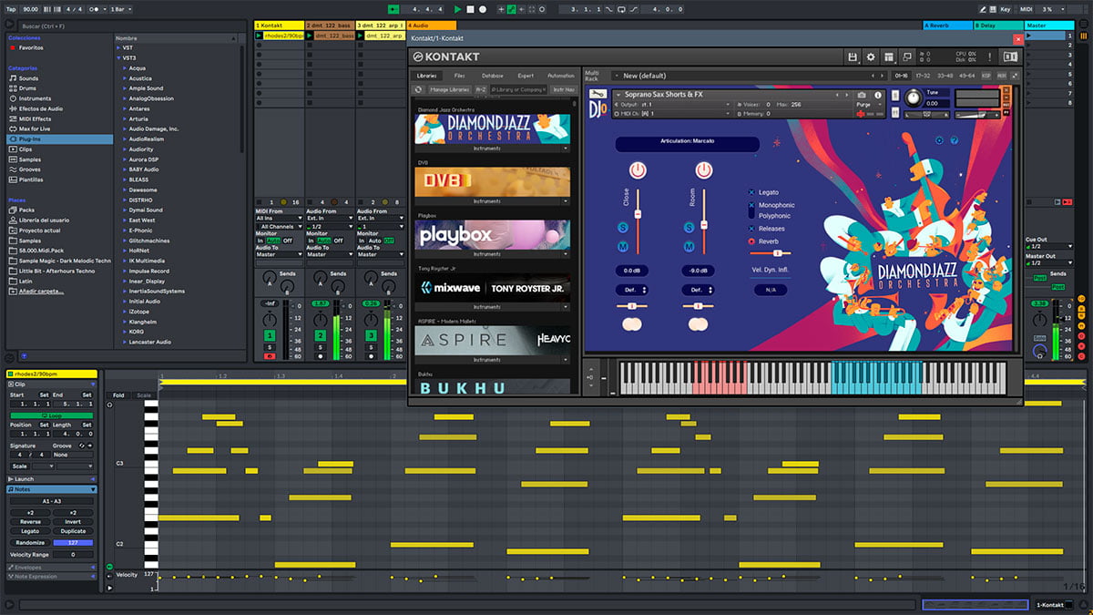Image resolution: width=1093 pixels, height=615 pixels.
Task: Select the 1 Kontakt track header
Action: pos(279,26)
